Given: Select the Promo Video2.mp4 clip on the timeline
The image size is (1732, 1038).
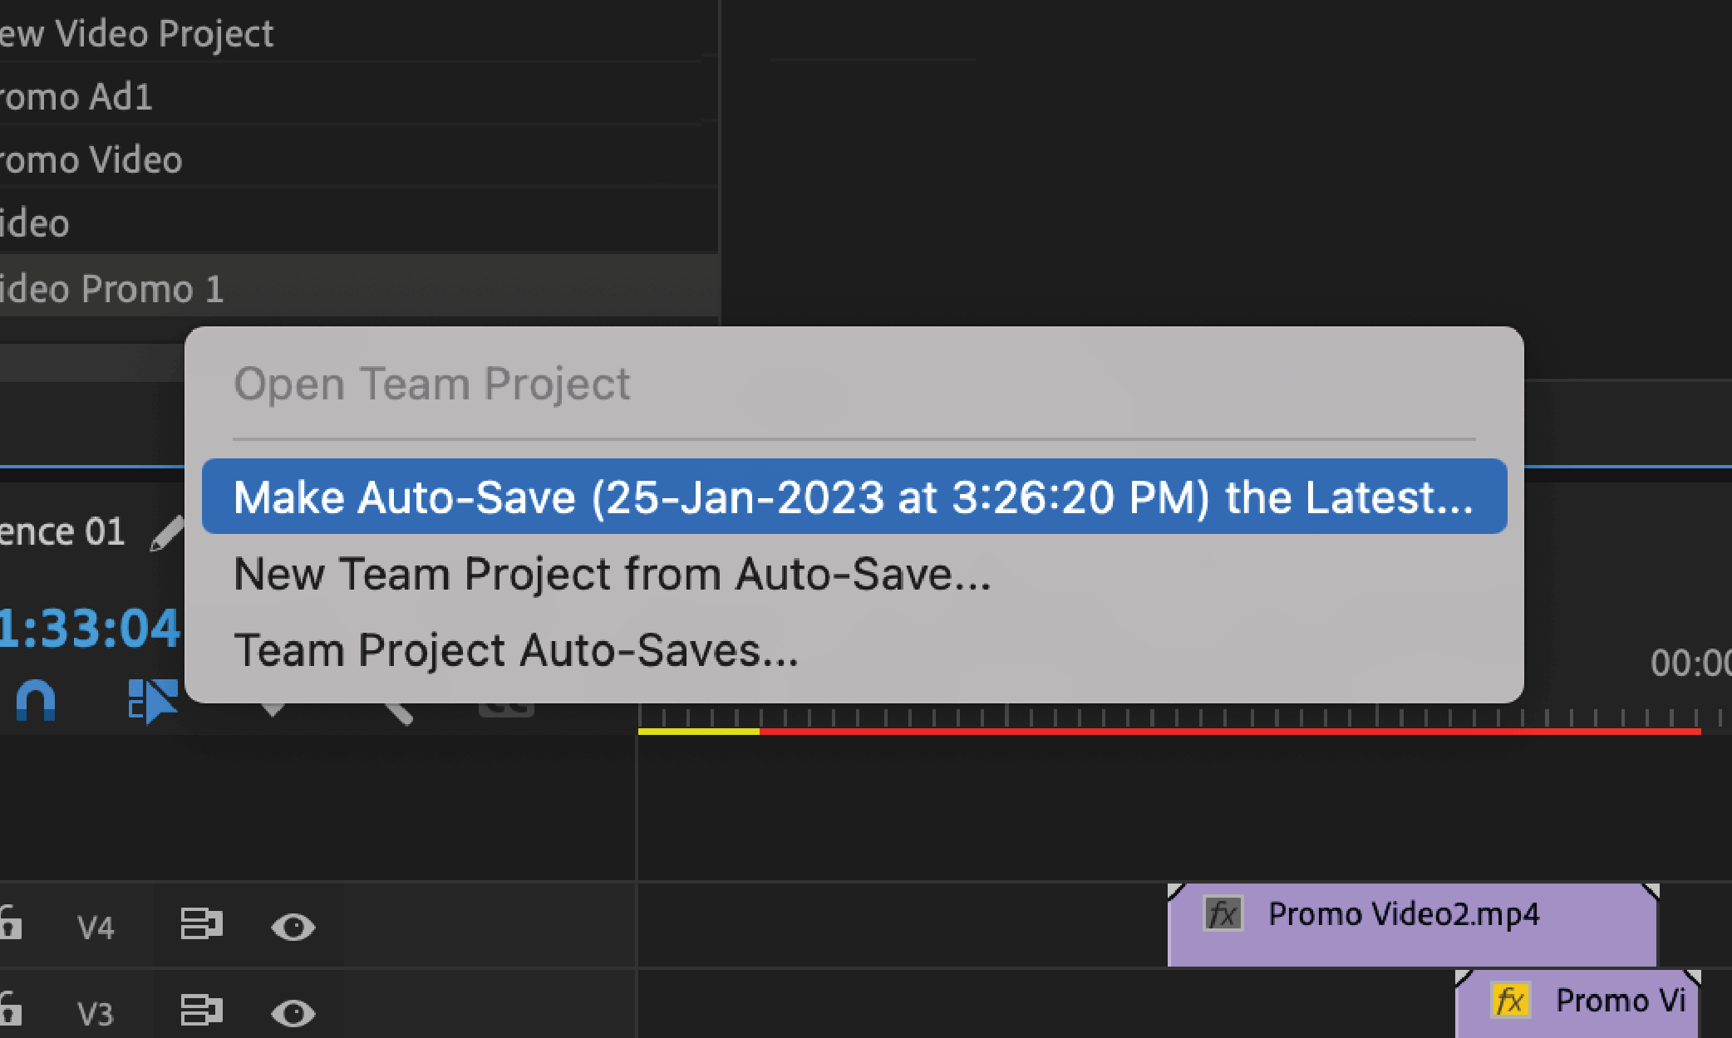Looking at the screenshot, I should coord(1413,922).
